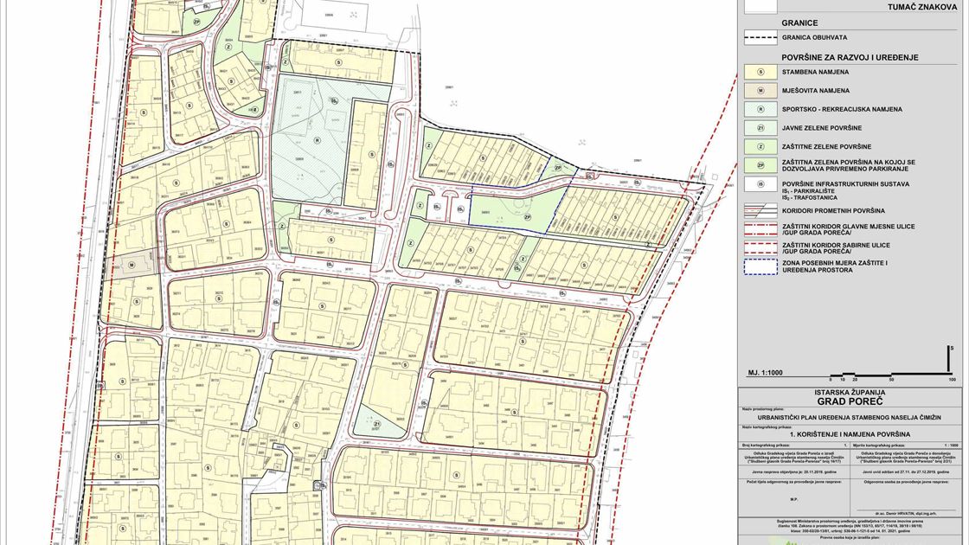Click the Stambena namjena yellow legend swatch
Viewport: 969px width, 545px height.
760,73
